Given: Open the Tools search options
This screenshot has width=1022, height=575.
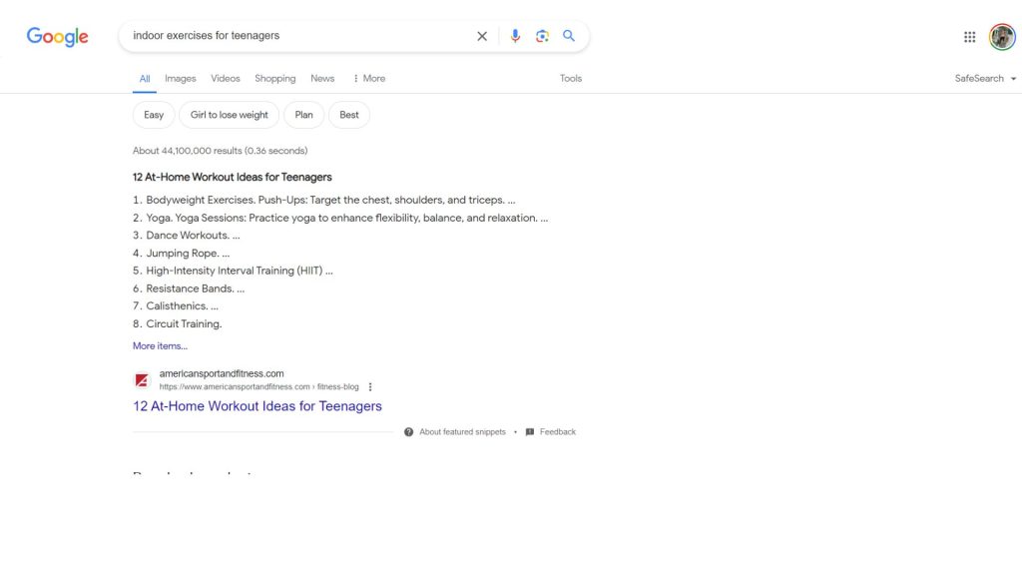Looking at the screenshot, I should [571, 78].
